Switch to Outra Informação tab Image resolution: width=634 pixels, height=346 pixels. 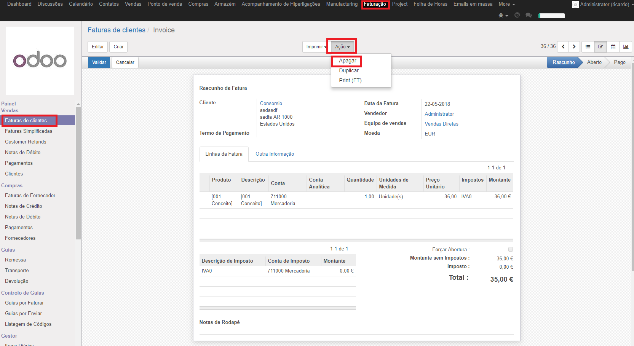click(275, 154)
